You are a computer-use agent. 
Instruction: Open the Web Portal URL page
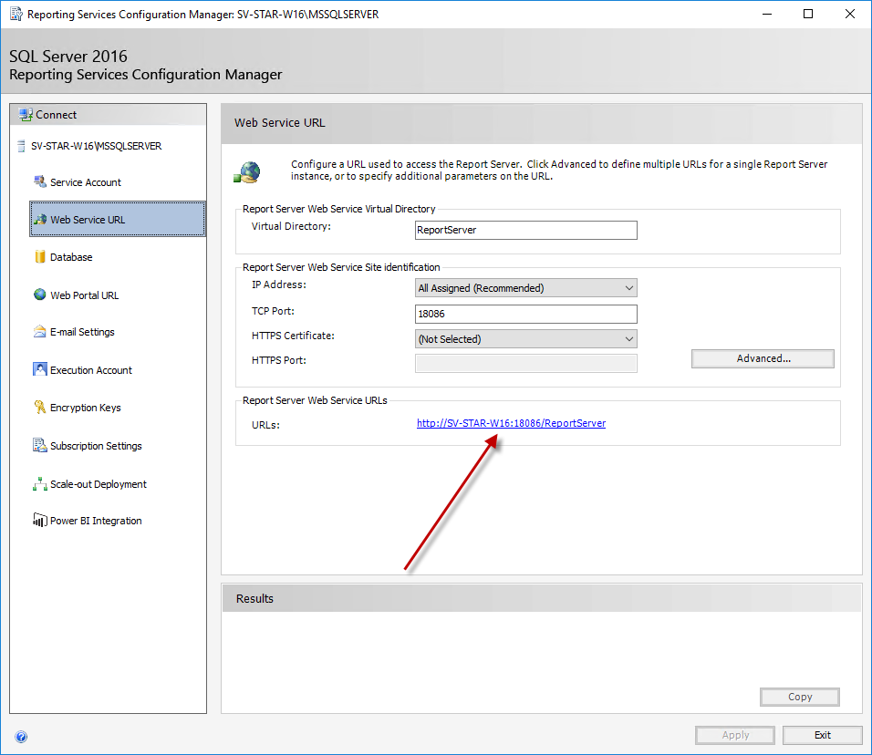tap(85, 295)
